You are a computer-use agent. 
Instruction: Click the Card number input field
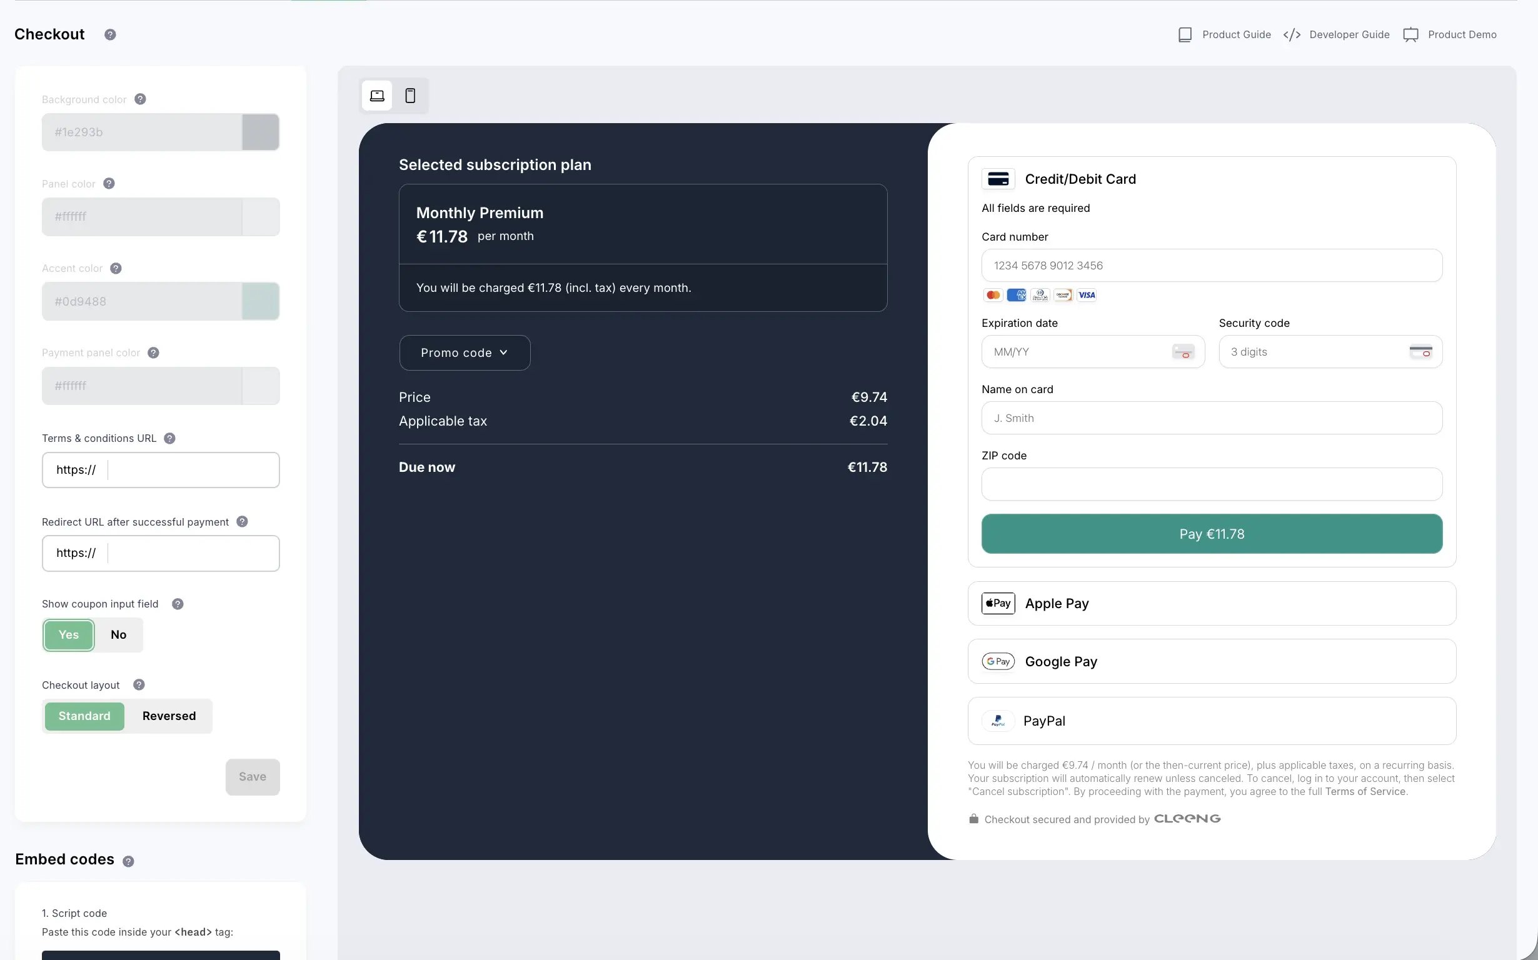click(1212, 266)
